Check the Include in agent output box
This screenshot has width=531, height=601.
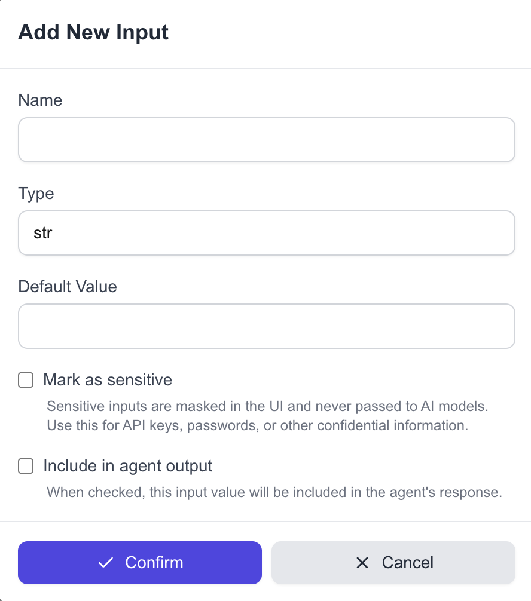(x=26, y=466)
